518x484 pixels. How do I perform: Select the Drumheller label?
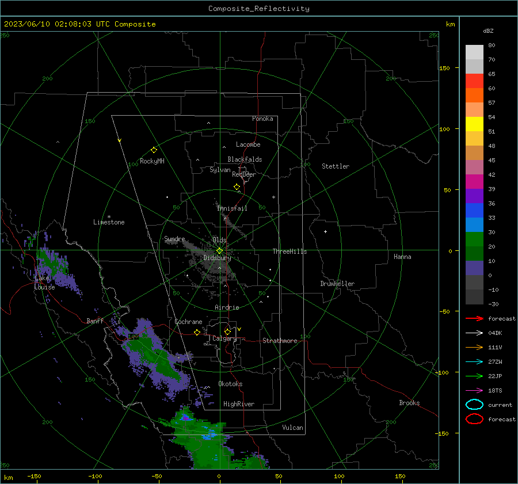(337, 284)
